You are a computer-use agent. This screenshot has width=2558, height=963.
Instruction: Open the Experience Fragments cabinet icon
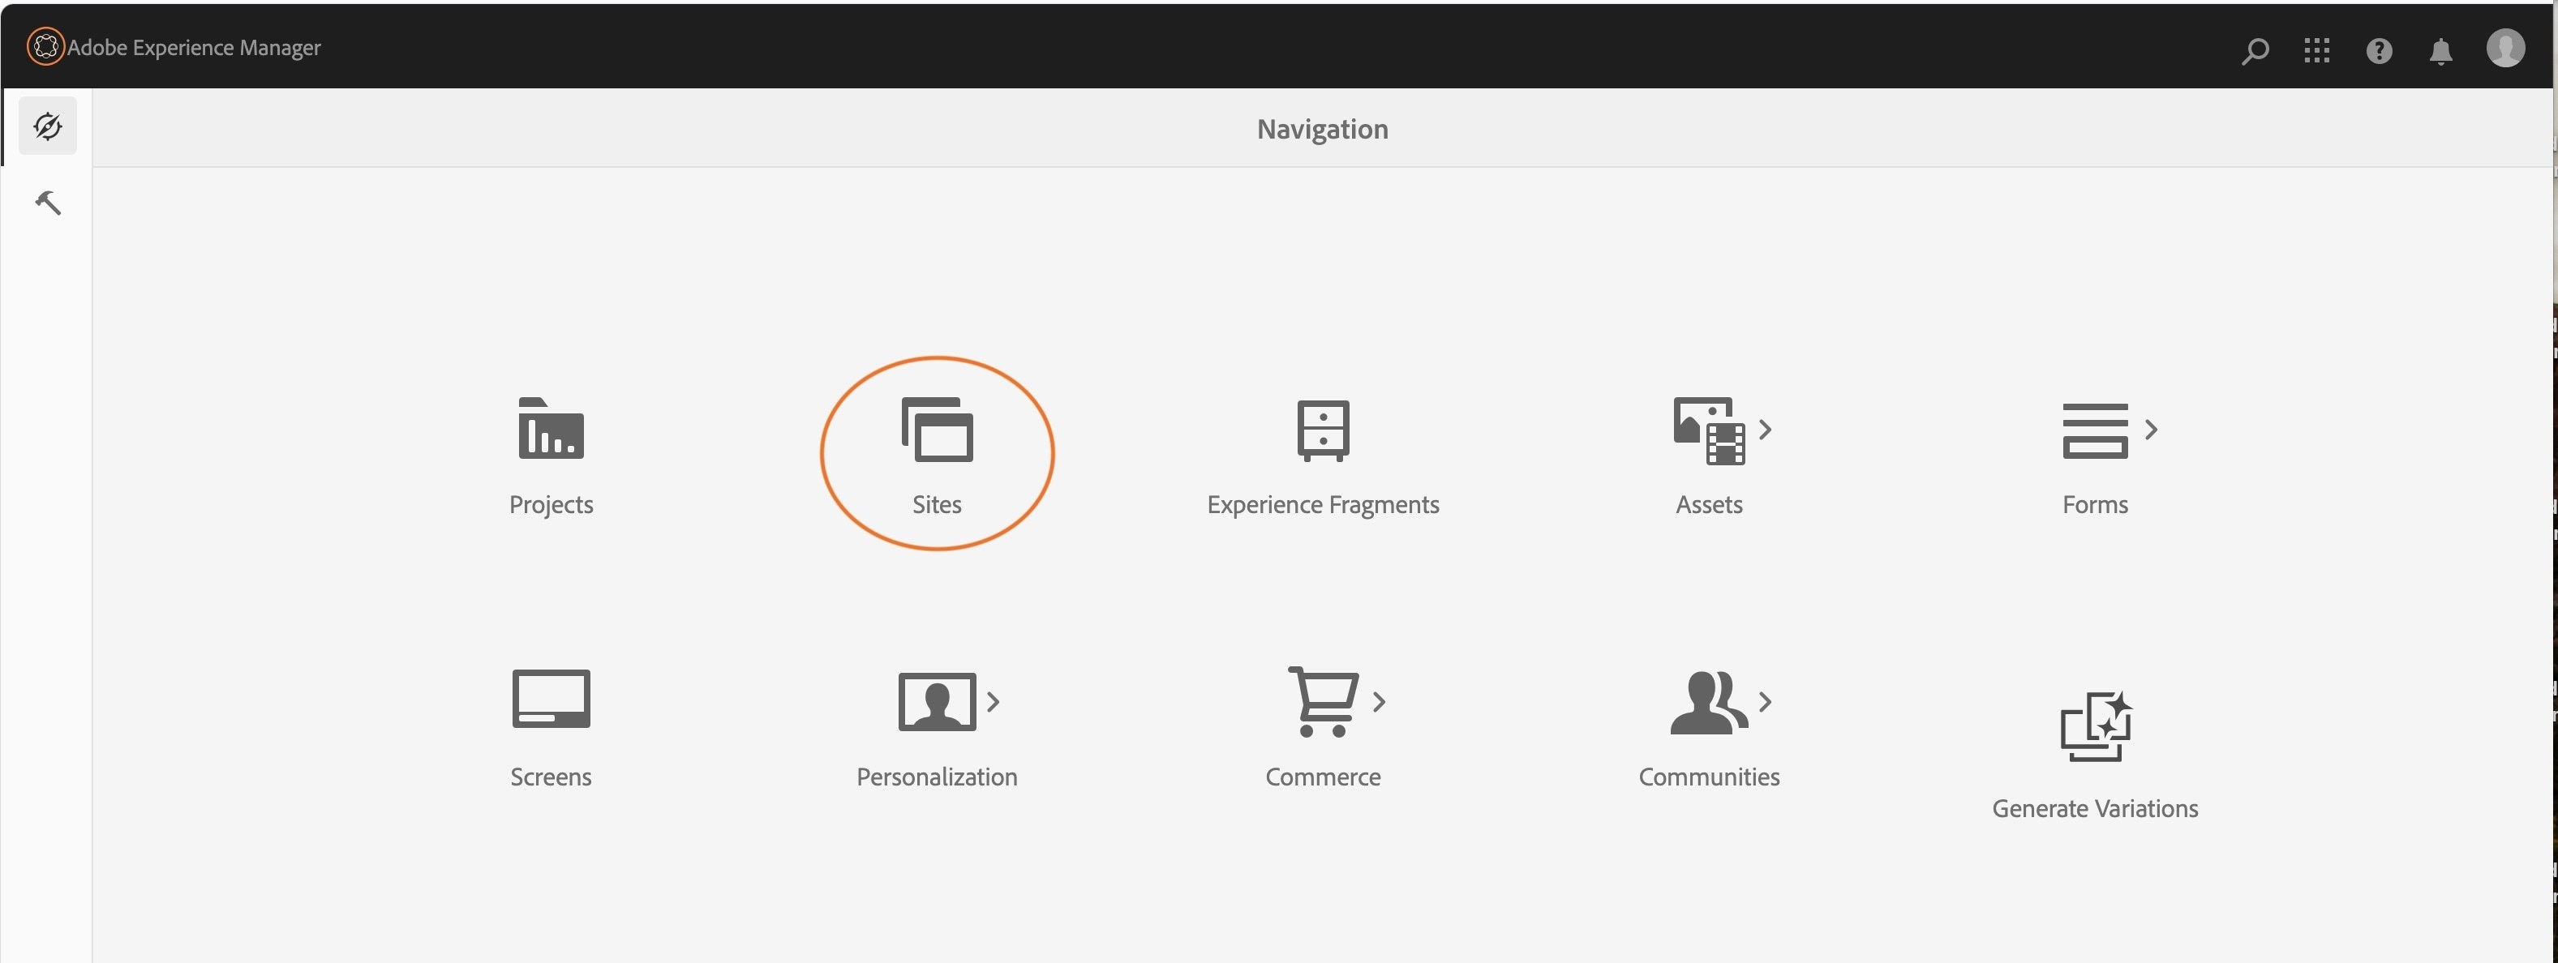(1323, 430)
